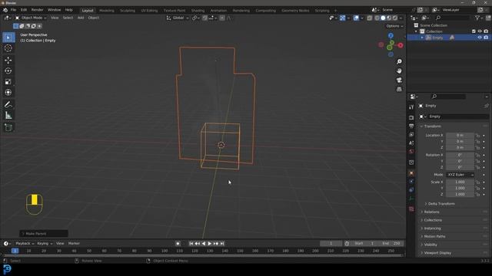The image size is (492, 276).
Task: Select the Rotate tool
Action: pyautogui.click(x=8, y=71)
